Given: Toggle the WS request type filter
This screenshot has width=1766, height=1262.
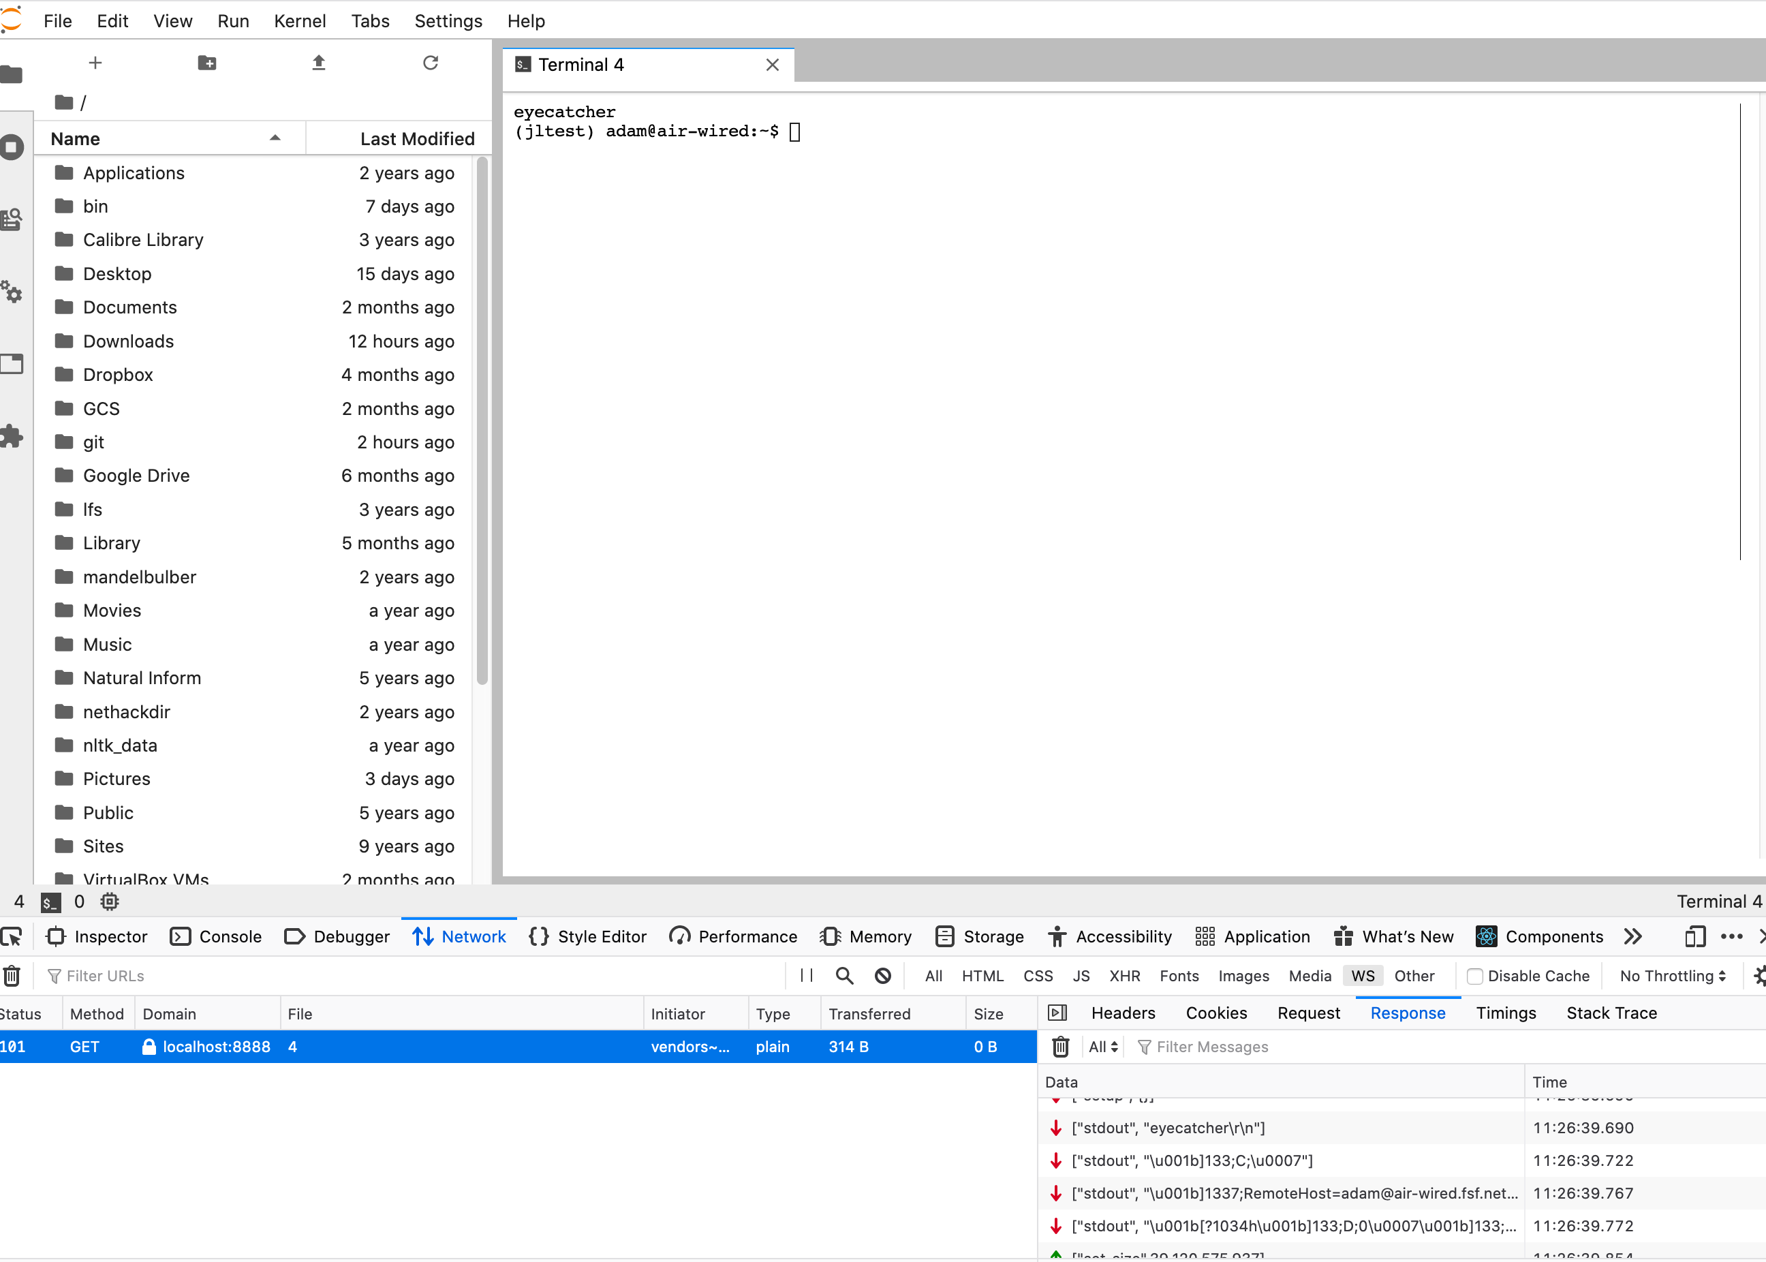Looking at the screenshot, I should pyautogui.click(x=1363, y=976).
